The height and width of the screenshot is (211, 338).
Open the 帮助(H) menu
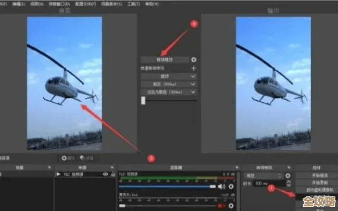153,4
